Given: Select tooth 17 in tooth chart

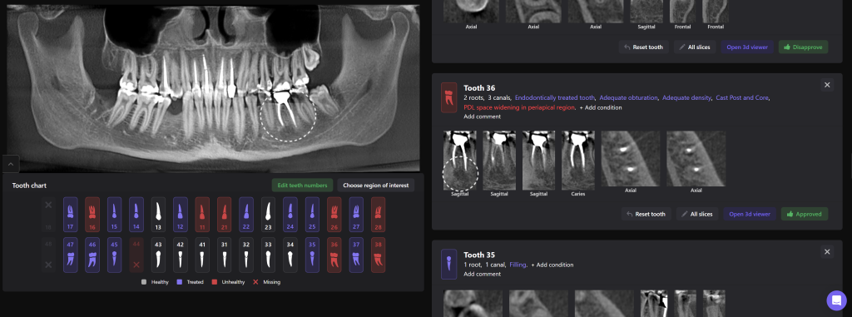Looking at the screenshot, I should [x=71, y=215].
